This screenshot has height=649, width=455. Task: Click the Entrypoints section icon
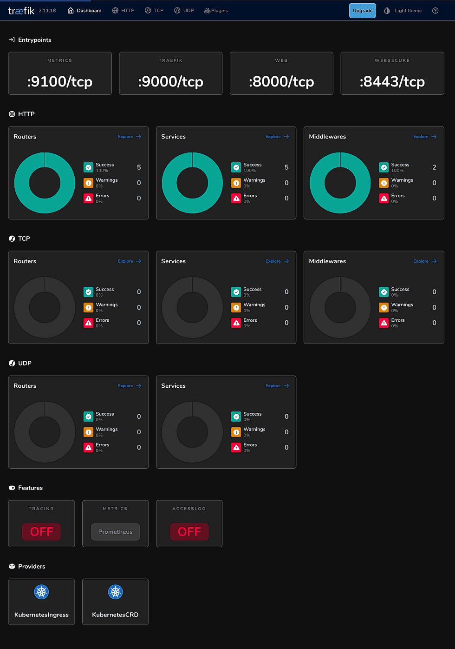[x=12, y=40]
